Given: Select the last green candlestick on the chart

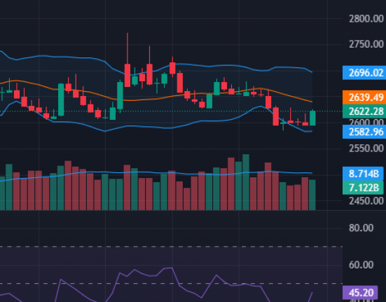Looking at the screenshot, I should 312,118.
